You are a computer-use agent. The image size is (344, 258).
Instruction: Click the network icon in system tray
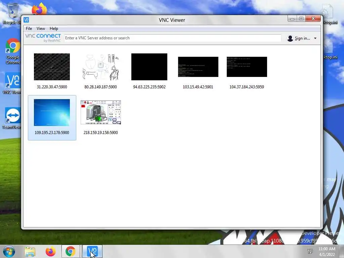tap(310, 251)
